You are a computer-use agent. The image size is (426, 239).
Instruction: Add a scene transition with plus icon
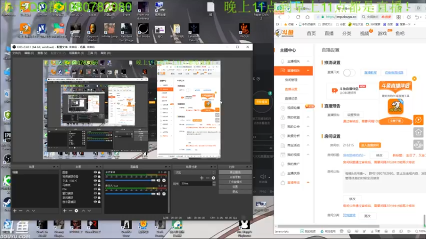(202, 178)
